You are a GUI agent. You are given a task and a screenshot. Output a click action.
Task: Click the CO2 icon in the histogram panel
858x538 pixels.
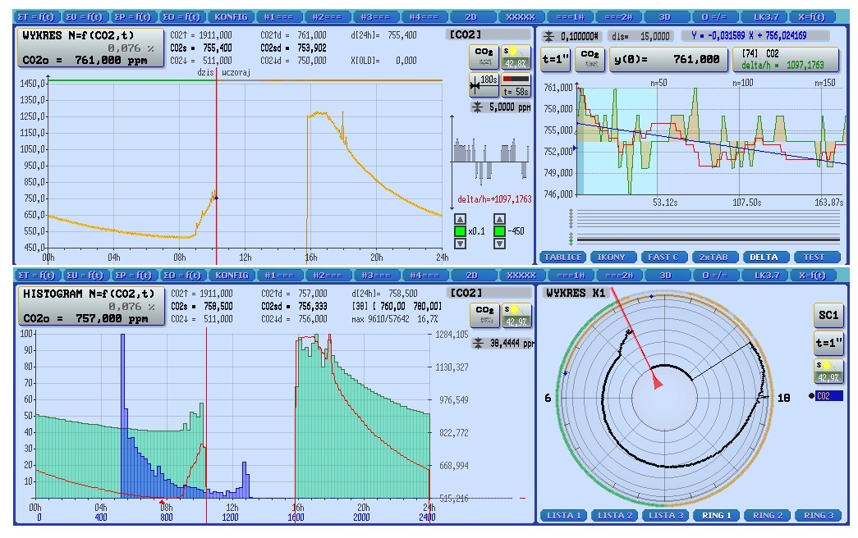point(483,314)
